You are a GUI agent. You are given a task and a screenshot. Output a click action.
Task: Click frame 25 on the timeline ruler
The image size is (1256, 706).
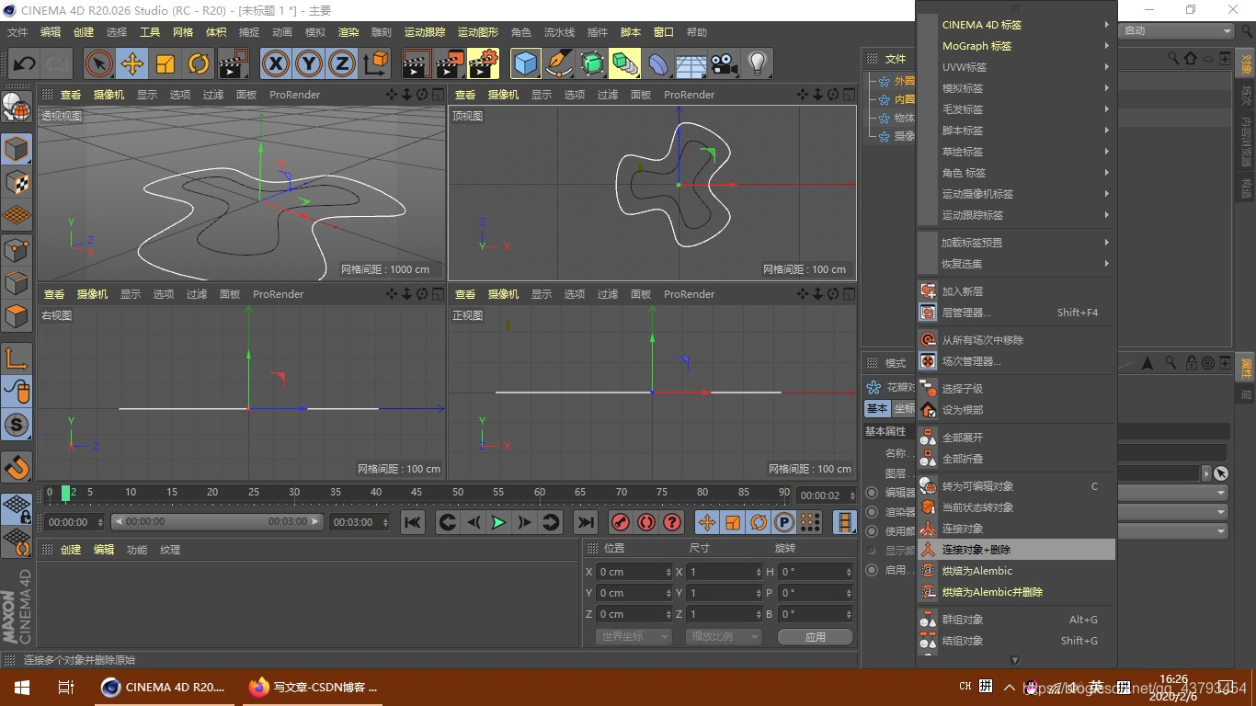click(253, 493)
